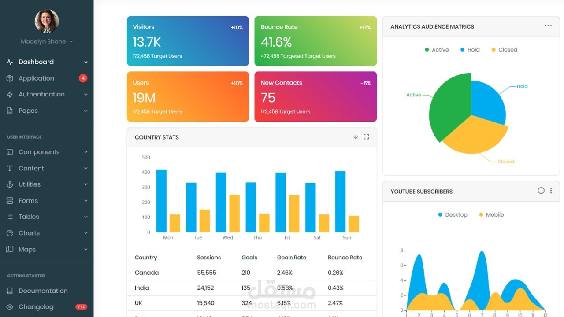Expand the Pages menu chevron
564x317 pixels.
tap(86, 111)
